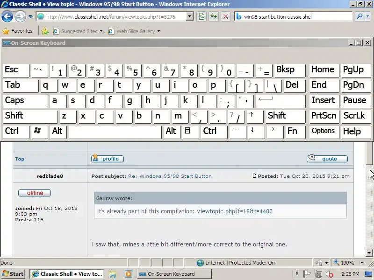The height and width of the screenshot is (280, 374).
Task: Toggle the right Alt key
Action: click(x=172, y=132)
